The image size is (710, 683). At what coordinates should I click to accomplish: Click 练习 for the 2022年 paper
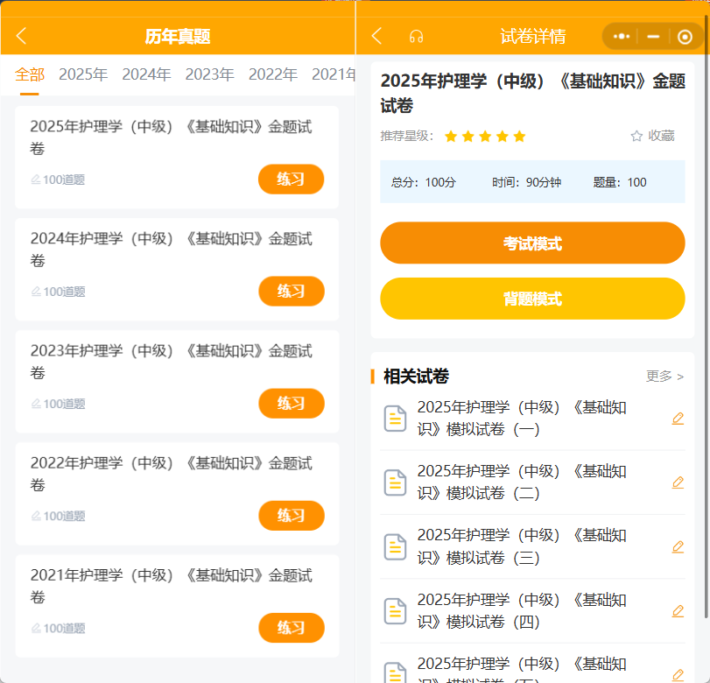292,516
